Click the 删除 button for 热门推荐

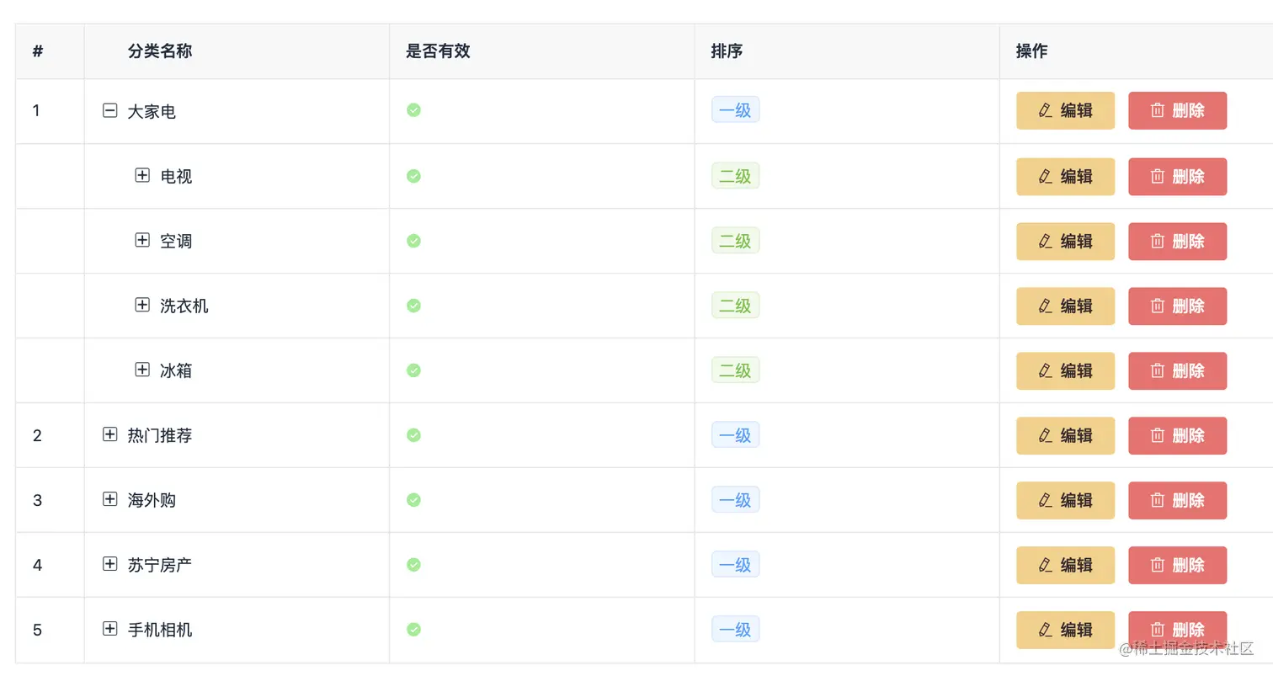pyautogui.click(x=1177, y=435)
